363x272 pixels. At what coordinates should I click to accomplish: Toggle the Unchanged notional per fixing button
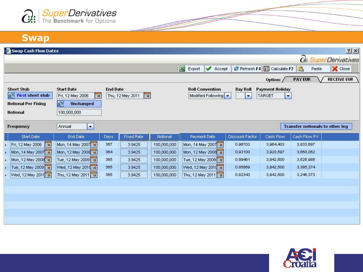click(x=79, y=104)
